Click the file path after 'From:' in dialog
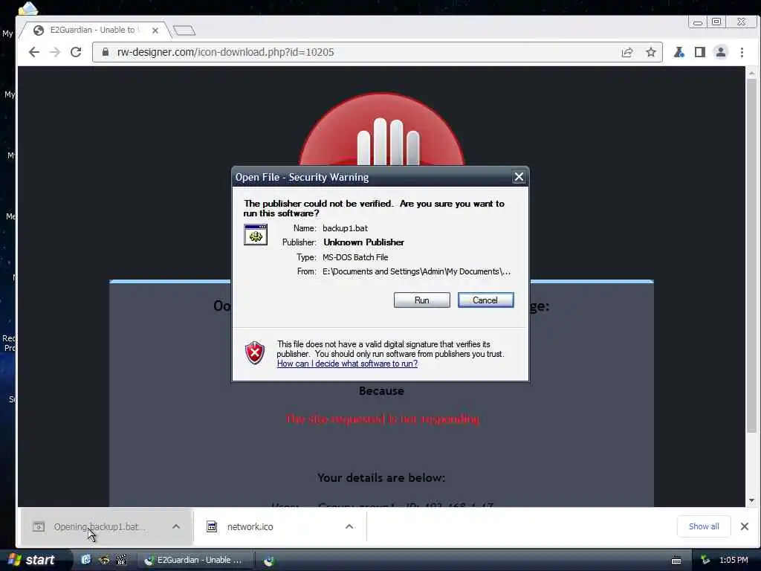The width and height of the screenshot is (761, 571). [x=416, y=271]
